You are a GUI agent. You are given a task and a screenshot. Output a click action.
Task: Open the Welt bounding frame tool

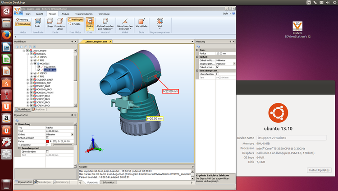click(160, 23)
